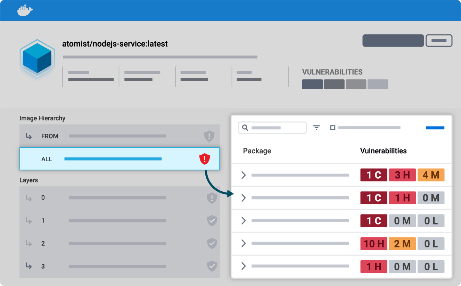This screenshot has height=286, width=461.
Task: Select the ALL image hierarchy row
Action: 120,159
